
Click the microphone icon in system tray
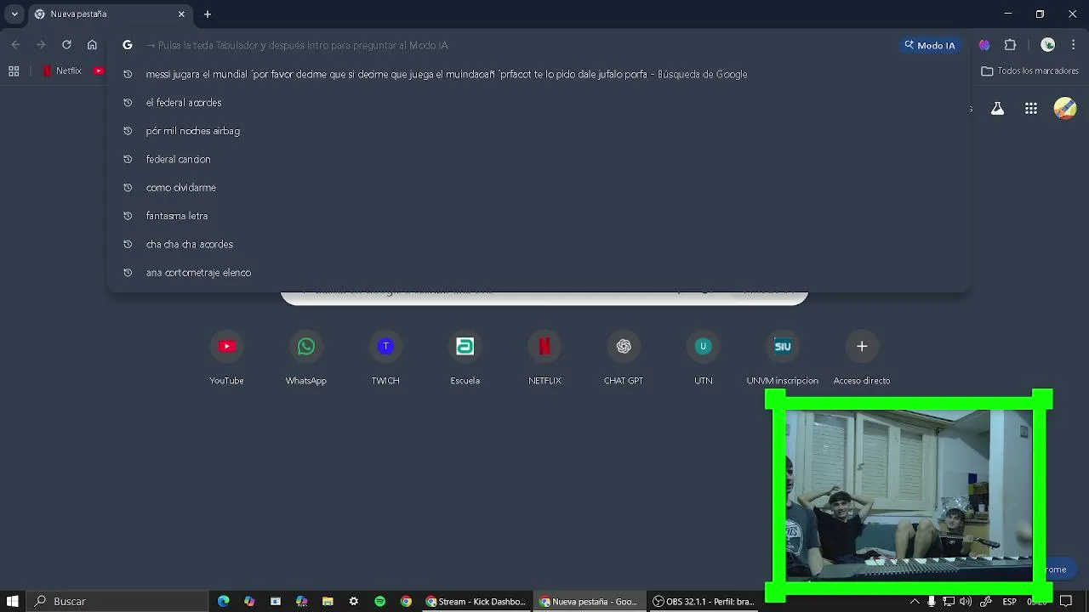tap(932, 601)
